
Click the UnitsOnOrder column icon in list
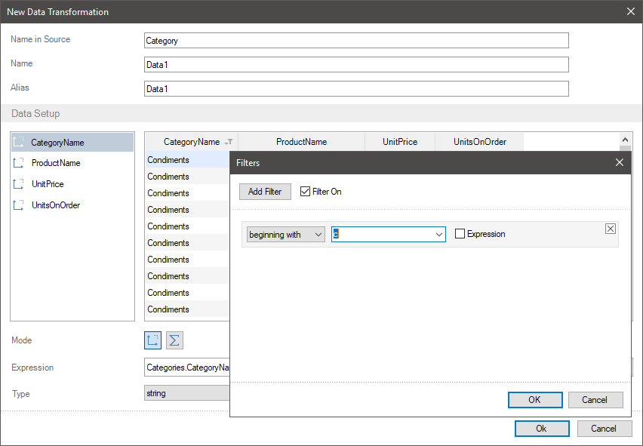point(20,205)
